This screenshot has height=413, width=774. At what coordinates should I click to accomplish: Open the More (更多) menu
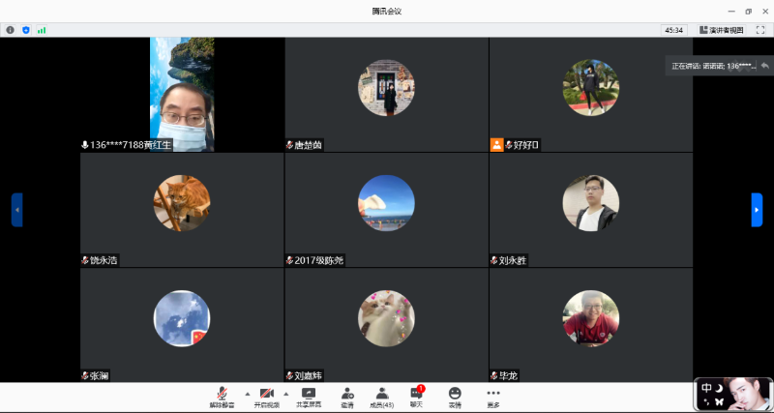click(493, 398)
